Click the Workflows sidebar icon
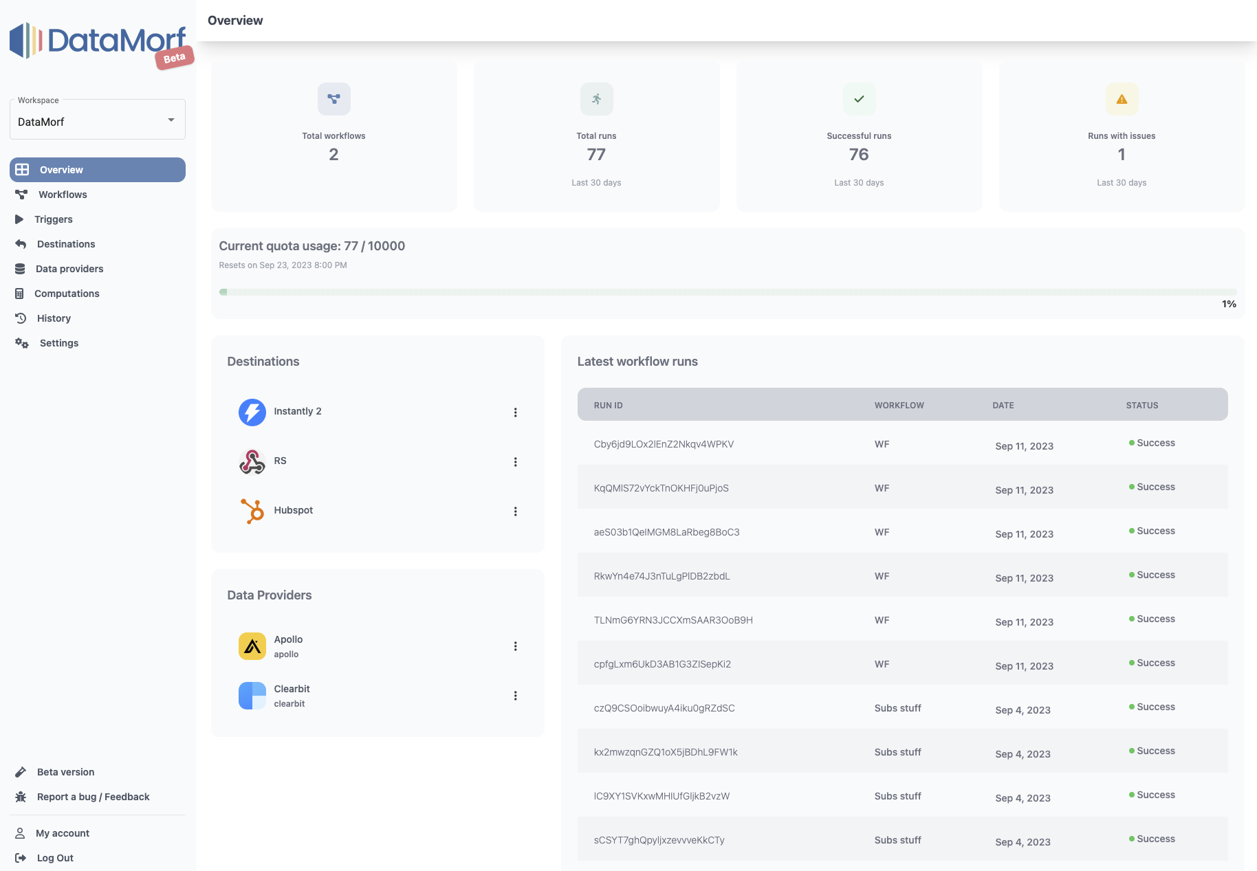Screen dimensions: 1257x871 tap(21, 195)
